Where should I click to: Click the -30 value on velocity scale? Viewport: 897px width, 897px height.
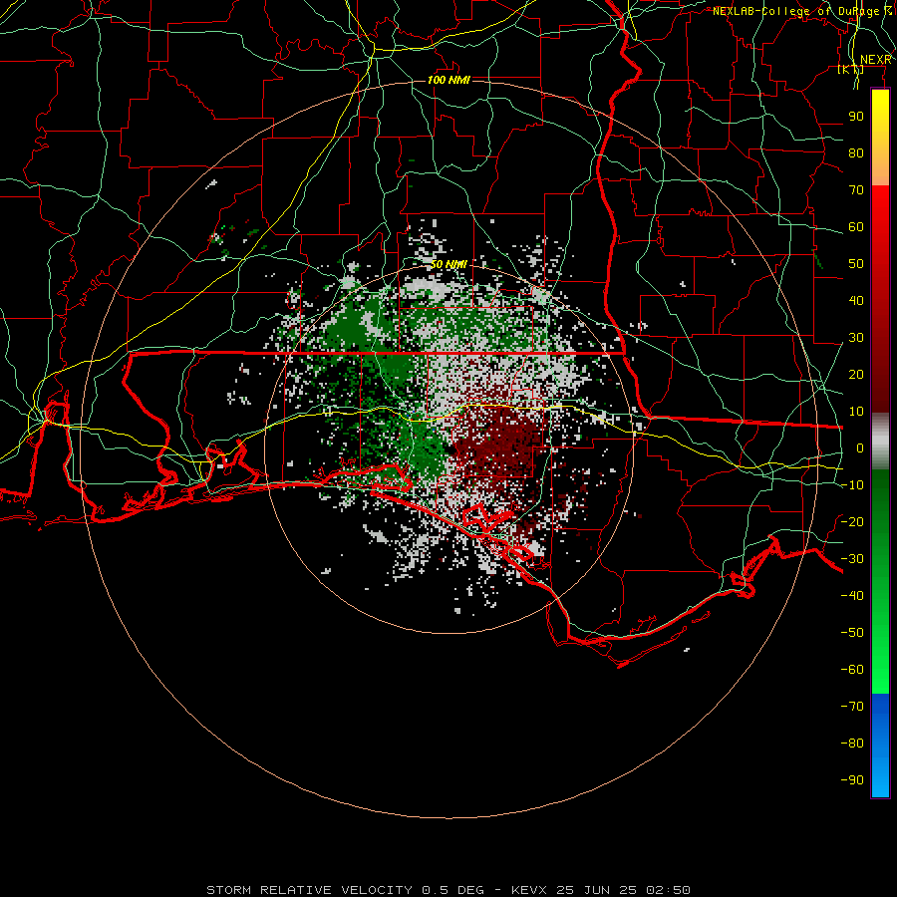(852, 559)
